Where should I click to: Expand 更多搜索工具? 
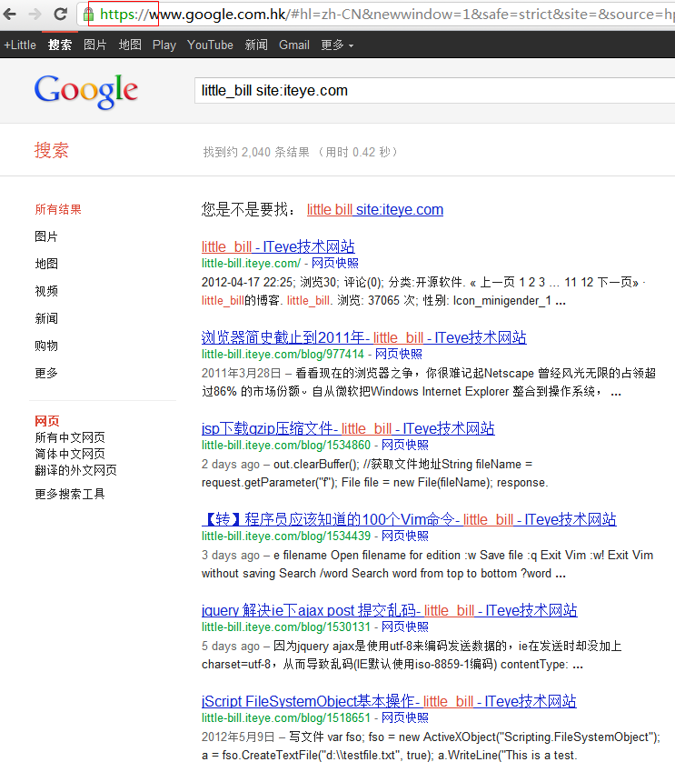pos(70,494)
